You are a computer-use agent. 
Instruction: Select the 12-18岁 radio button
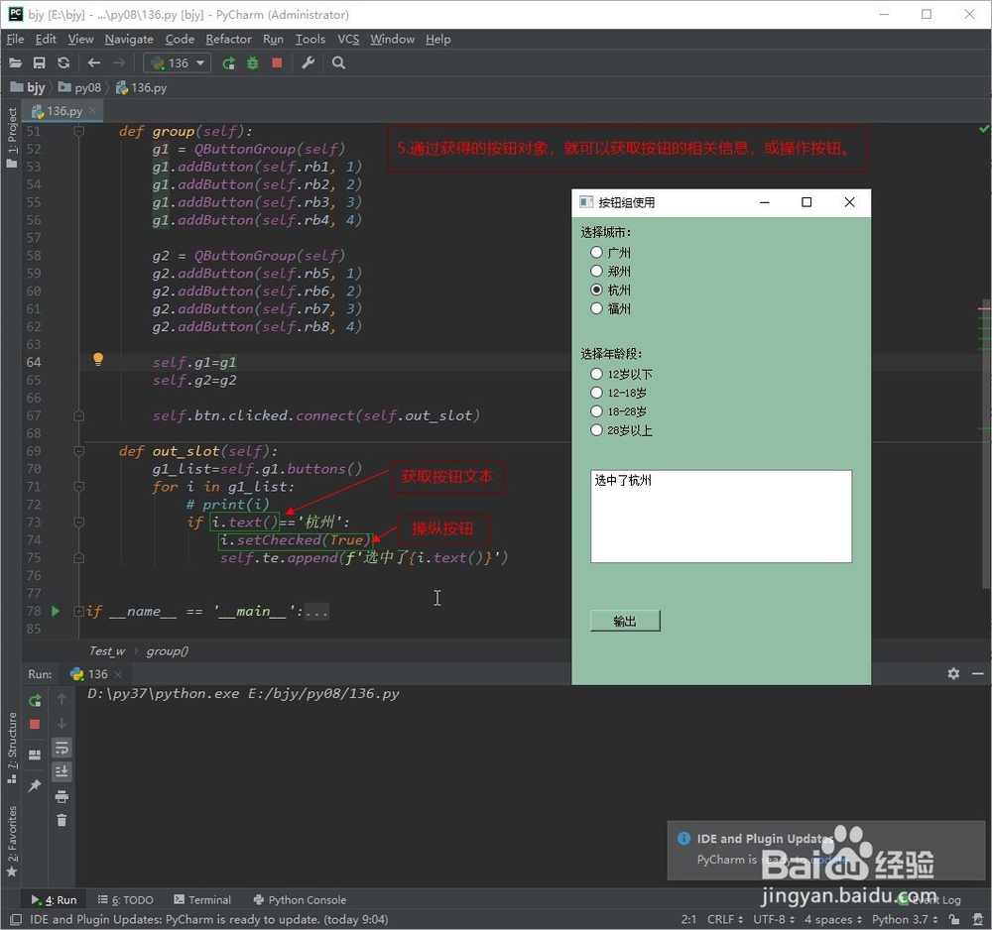tap(596, 393)
